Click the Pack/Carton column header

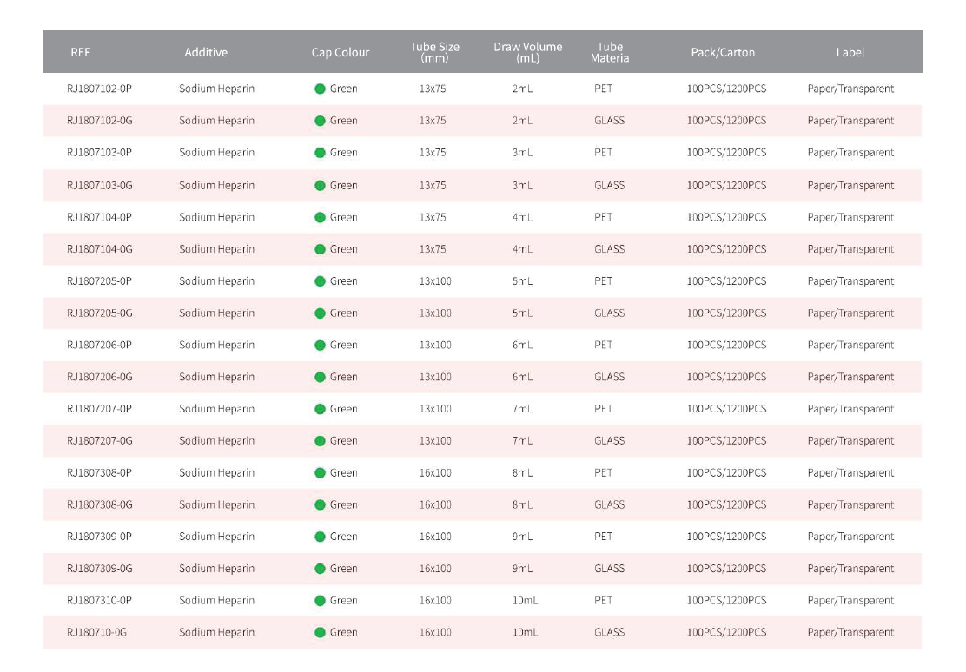tap(723, 52)
